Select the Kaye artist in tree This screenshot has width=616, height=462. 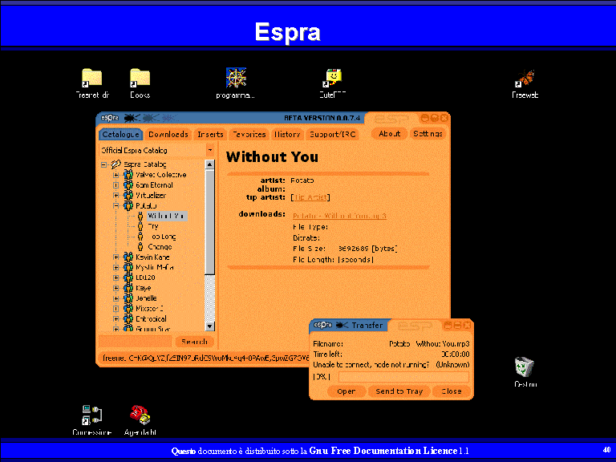coord(144,288)
